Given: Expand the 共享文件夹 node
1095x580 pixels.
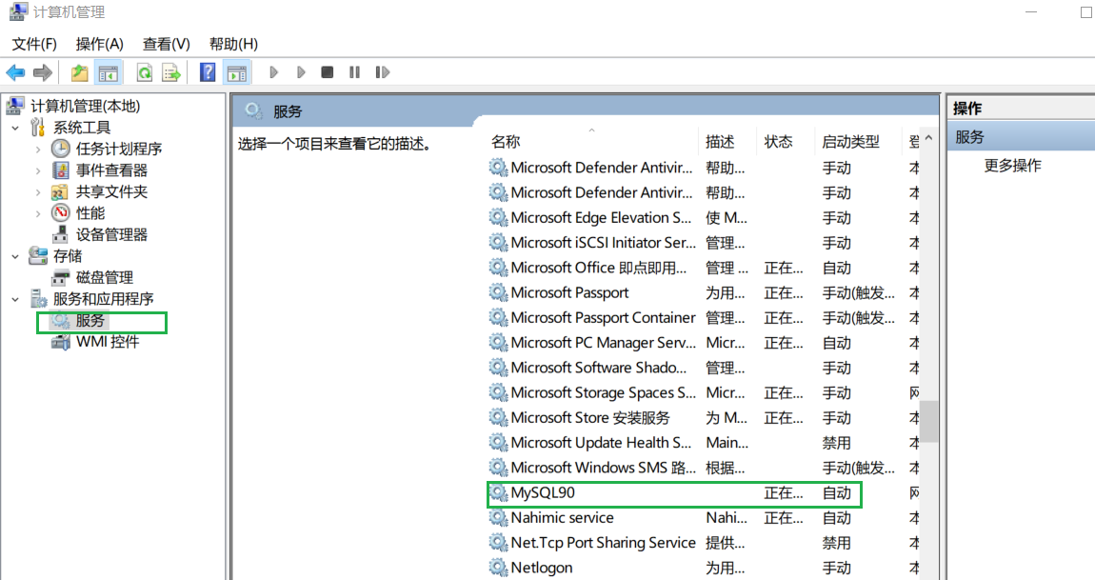Looking at the screenshot, I should 38,192.
